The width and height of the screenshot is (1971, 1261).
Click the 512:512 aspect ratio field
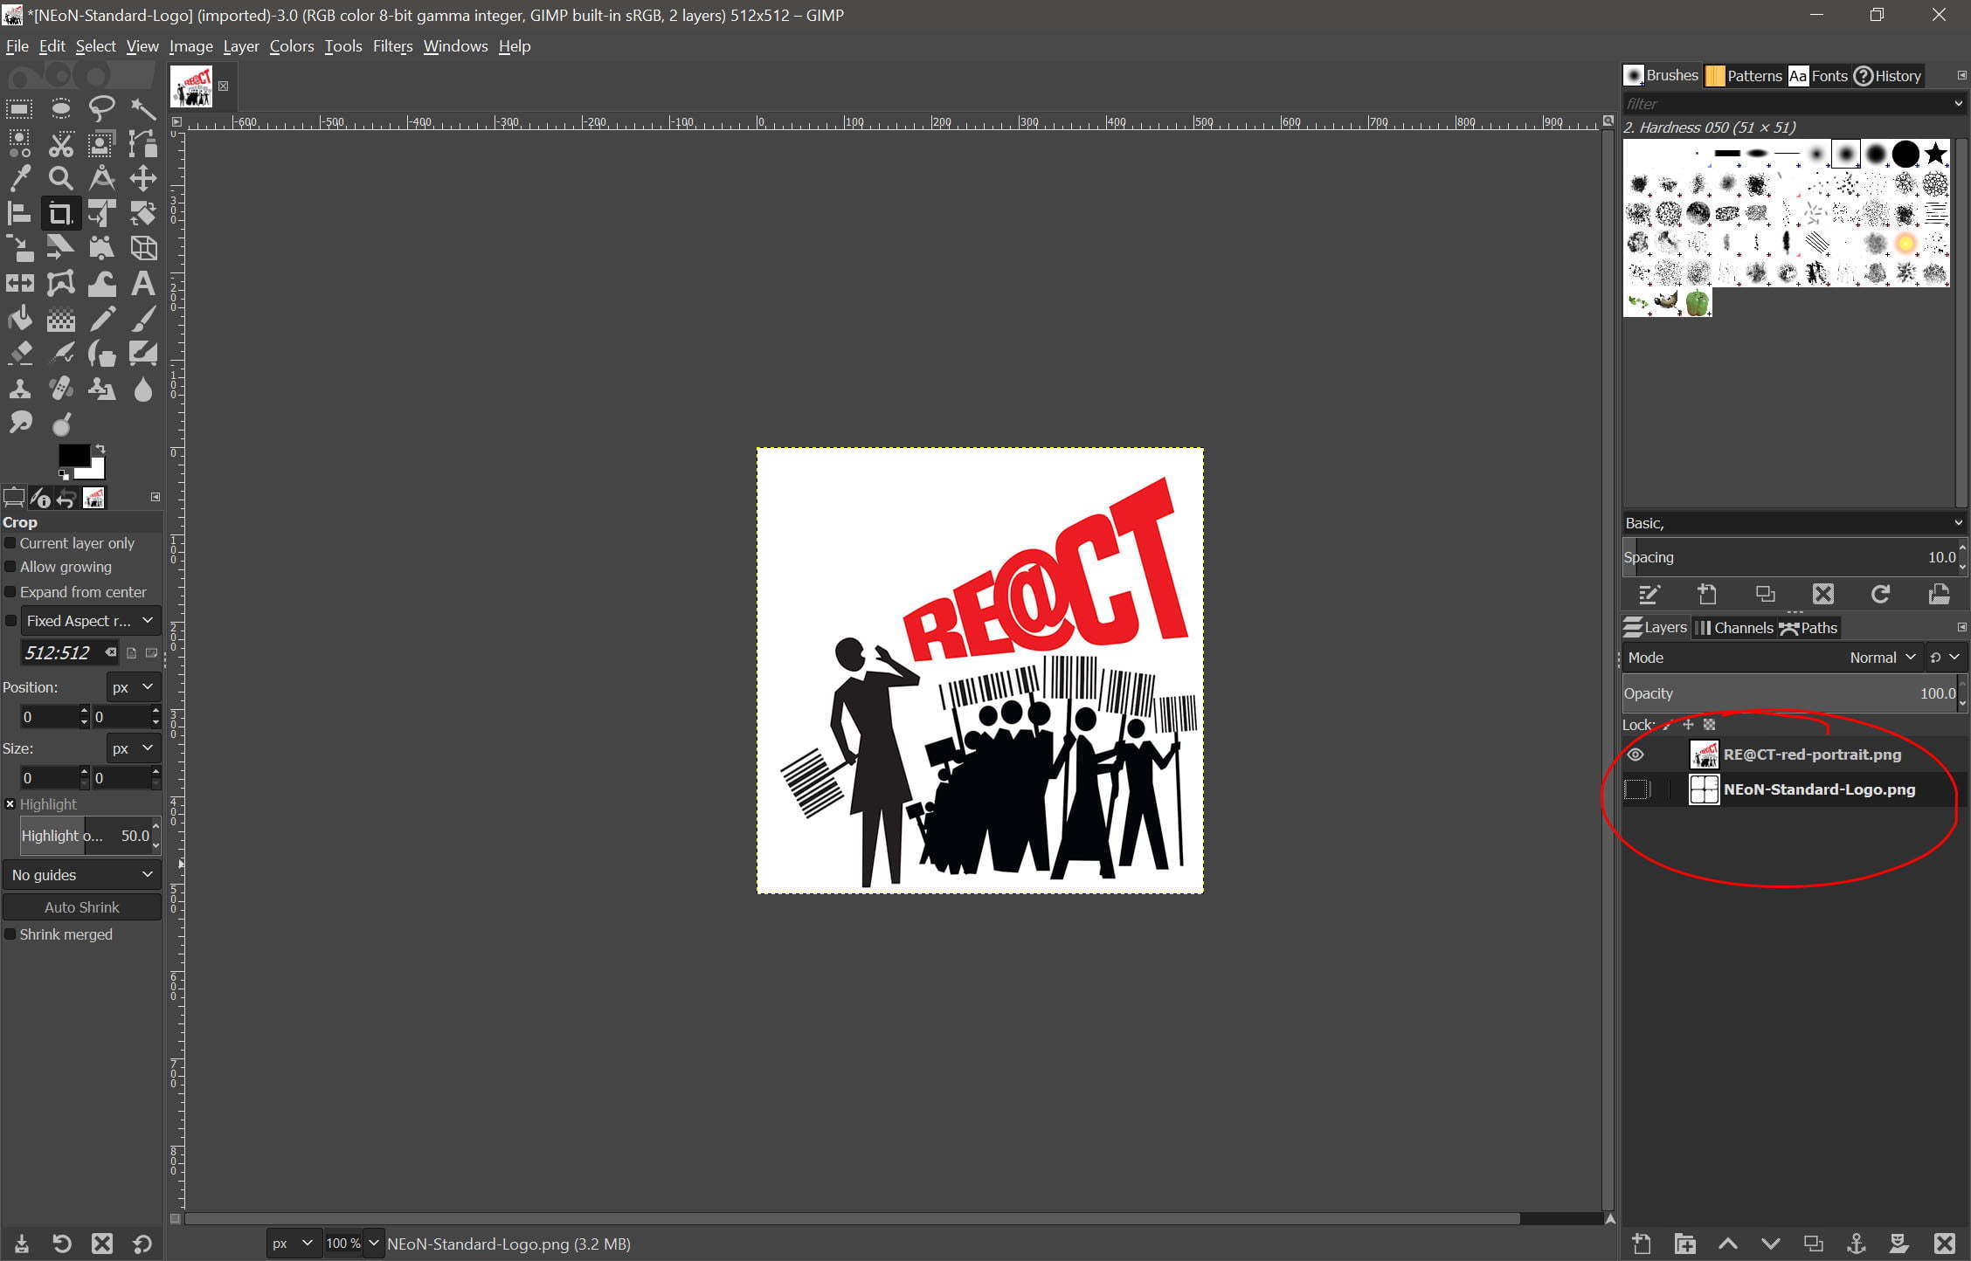point(68,653)
